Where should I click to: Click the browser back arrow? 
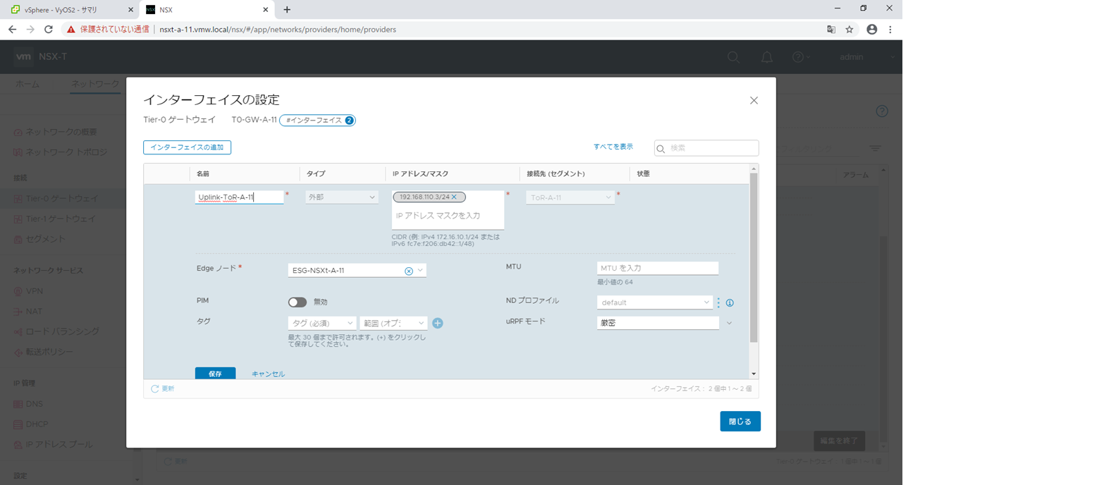[12, 30]
